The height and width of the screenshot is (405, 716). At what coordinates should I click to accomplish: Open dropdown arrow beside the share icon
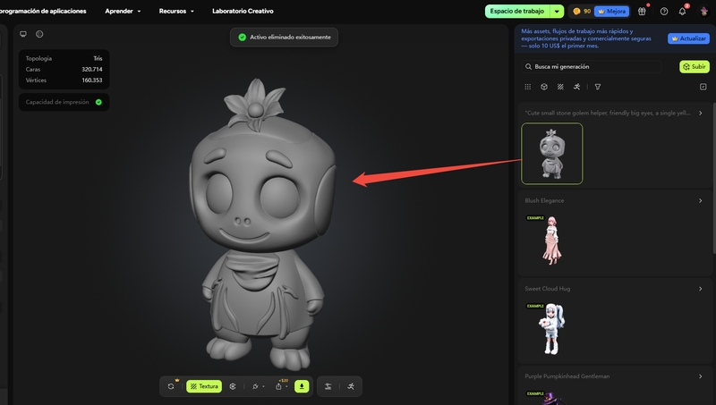(x=286, y=387)
